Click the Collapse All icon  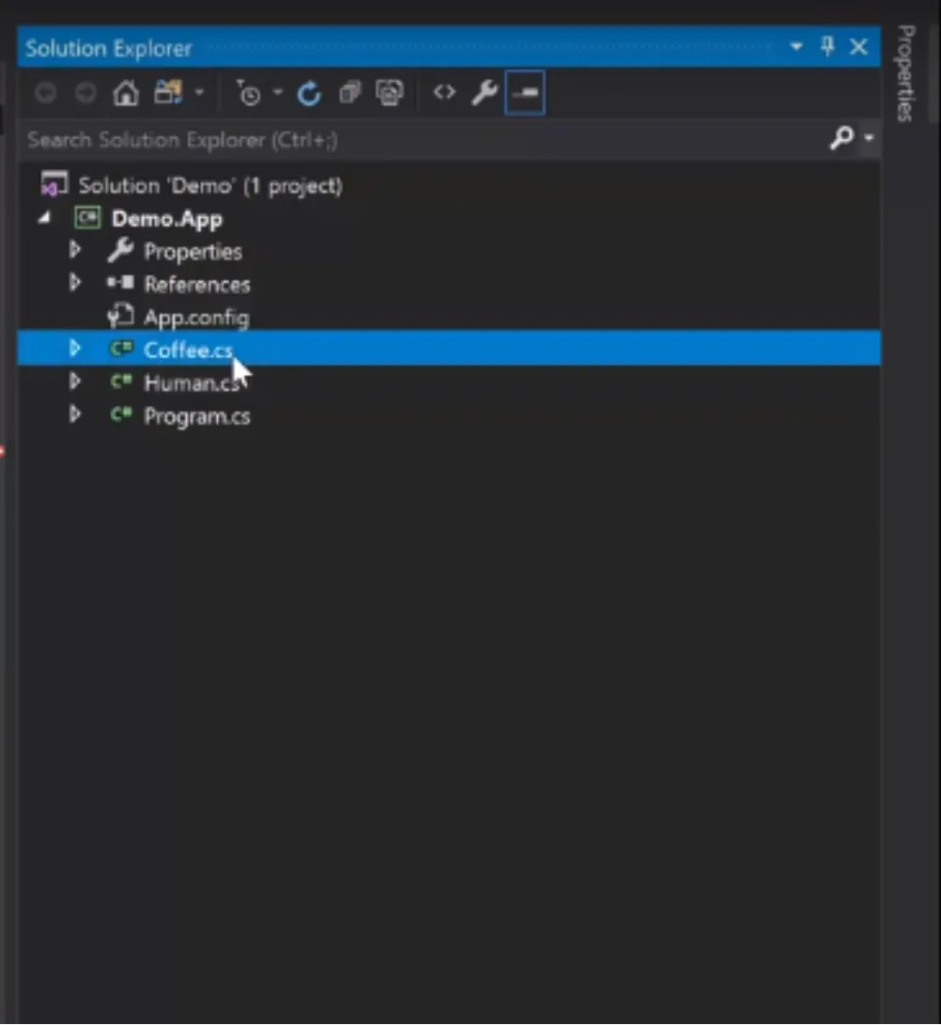tap(349, 93)
